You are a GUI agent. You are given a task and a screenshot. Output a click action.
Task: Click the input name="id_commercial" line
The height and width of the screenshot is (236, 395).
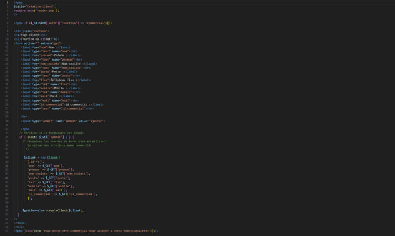point(57,109)
